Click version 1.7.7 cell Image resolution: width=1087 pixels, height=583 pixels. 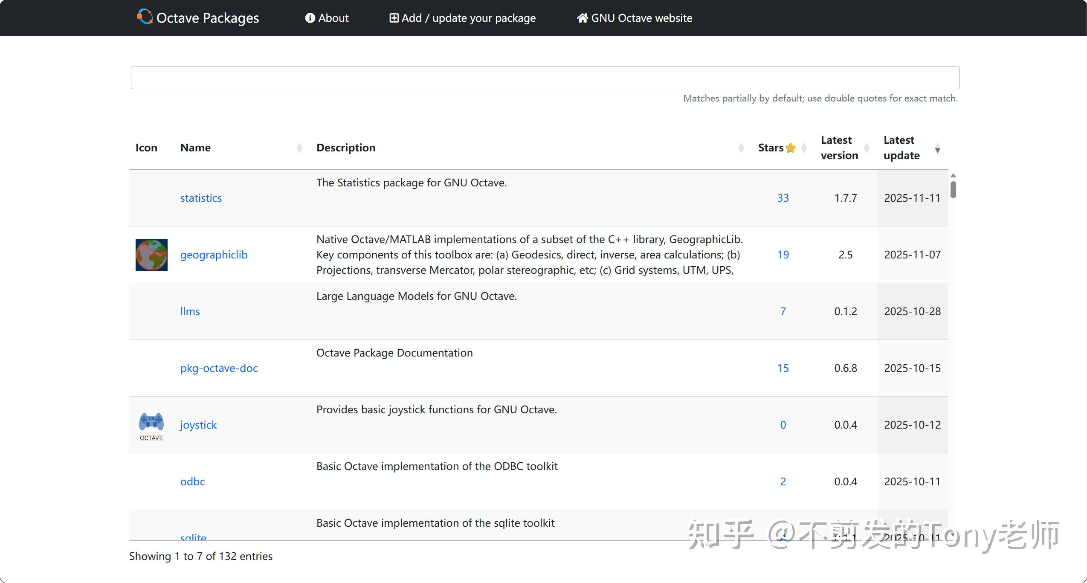click(x=846, y=198)
